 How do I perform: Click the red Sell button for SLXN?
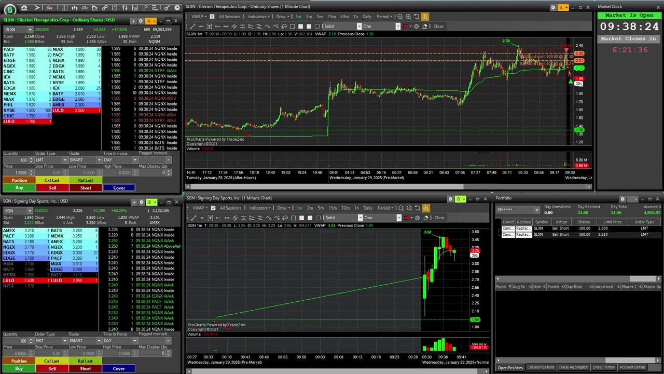click(x=52, y=188)
